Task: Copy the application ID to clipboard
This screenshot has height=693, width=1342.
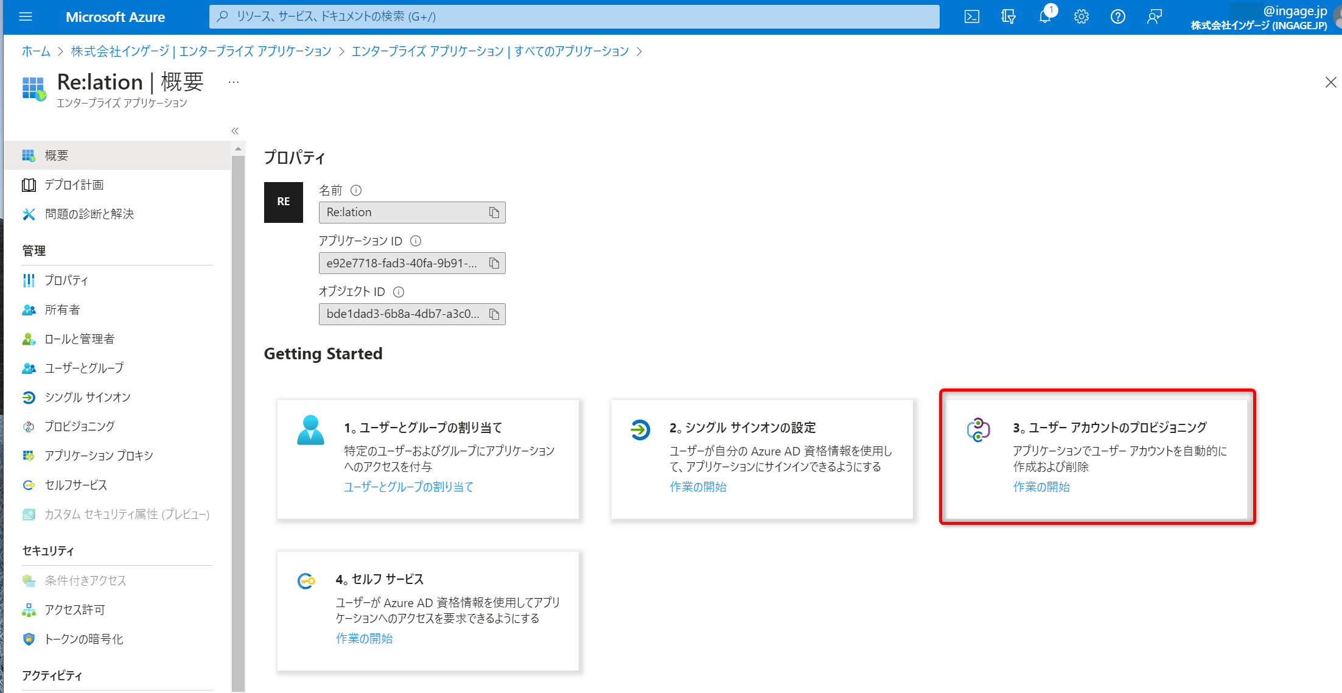Action: [494, 263]
